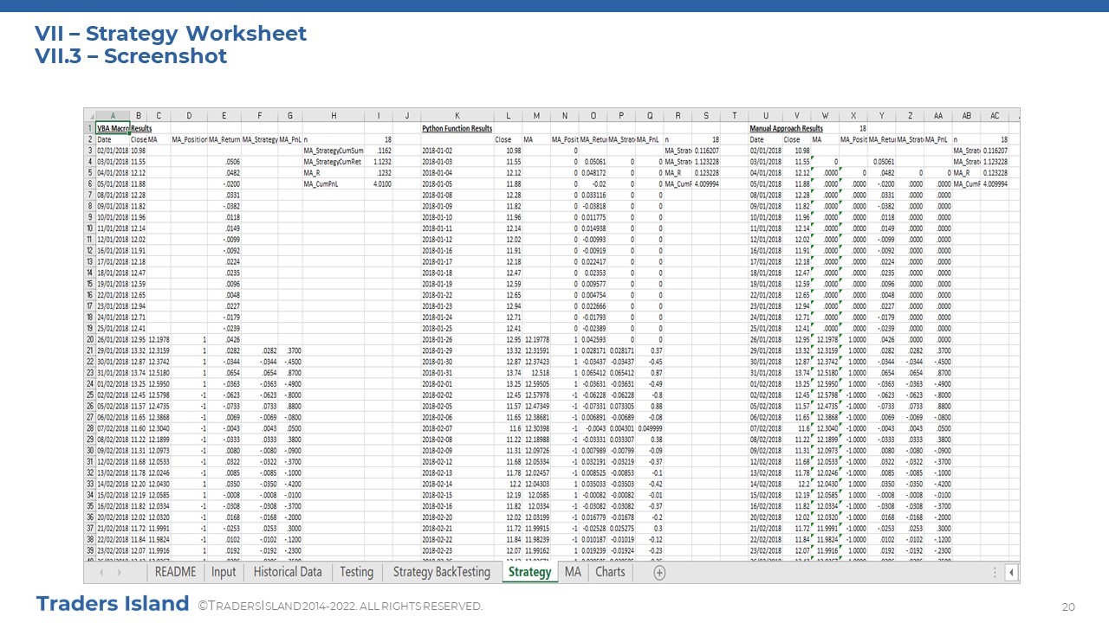
Task: Click the 'MA_StrategyCumRet' label cell
Action: 334,161
